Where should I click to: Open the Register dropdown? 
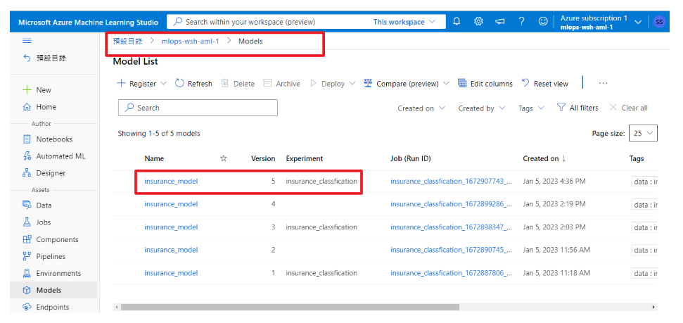click(x=142, y=84)
